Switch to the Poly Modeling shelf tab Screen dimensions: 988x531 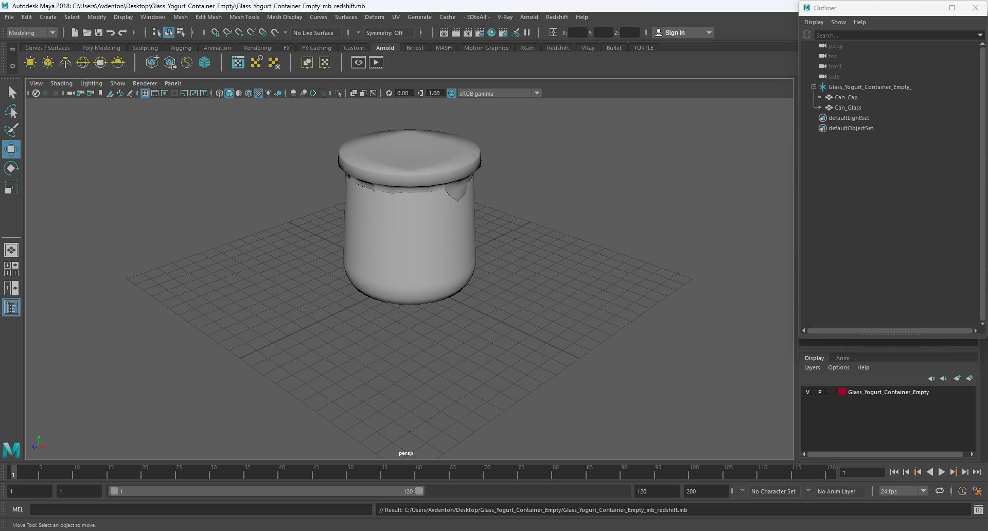101,48
